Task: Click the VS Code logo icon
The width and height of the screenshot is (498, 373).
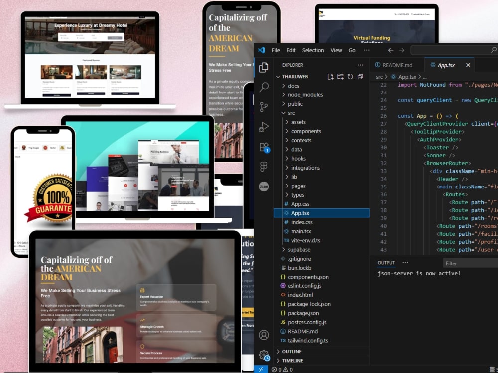Action: point(262,50)
